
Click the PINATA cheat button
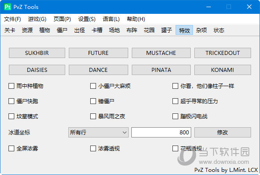[161, 70]
